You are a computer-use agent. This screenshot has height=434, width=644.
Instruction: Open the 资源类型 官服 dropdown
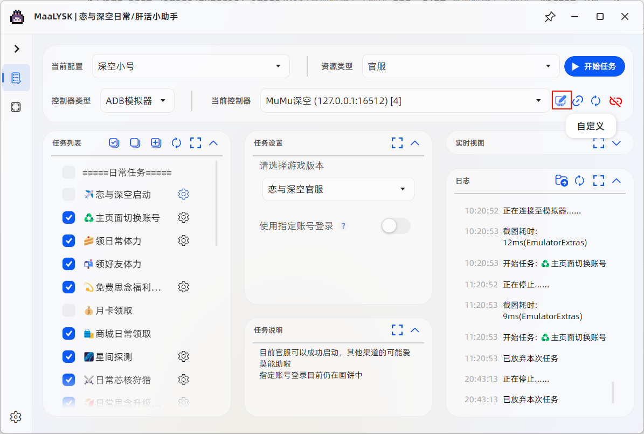[461, 66]
